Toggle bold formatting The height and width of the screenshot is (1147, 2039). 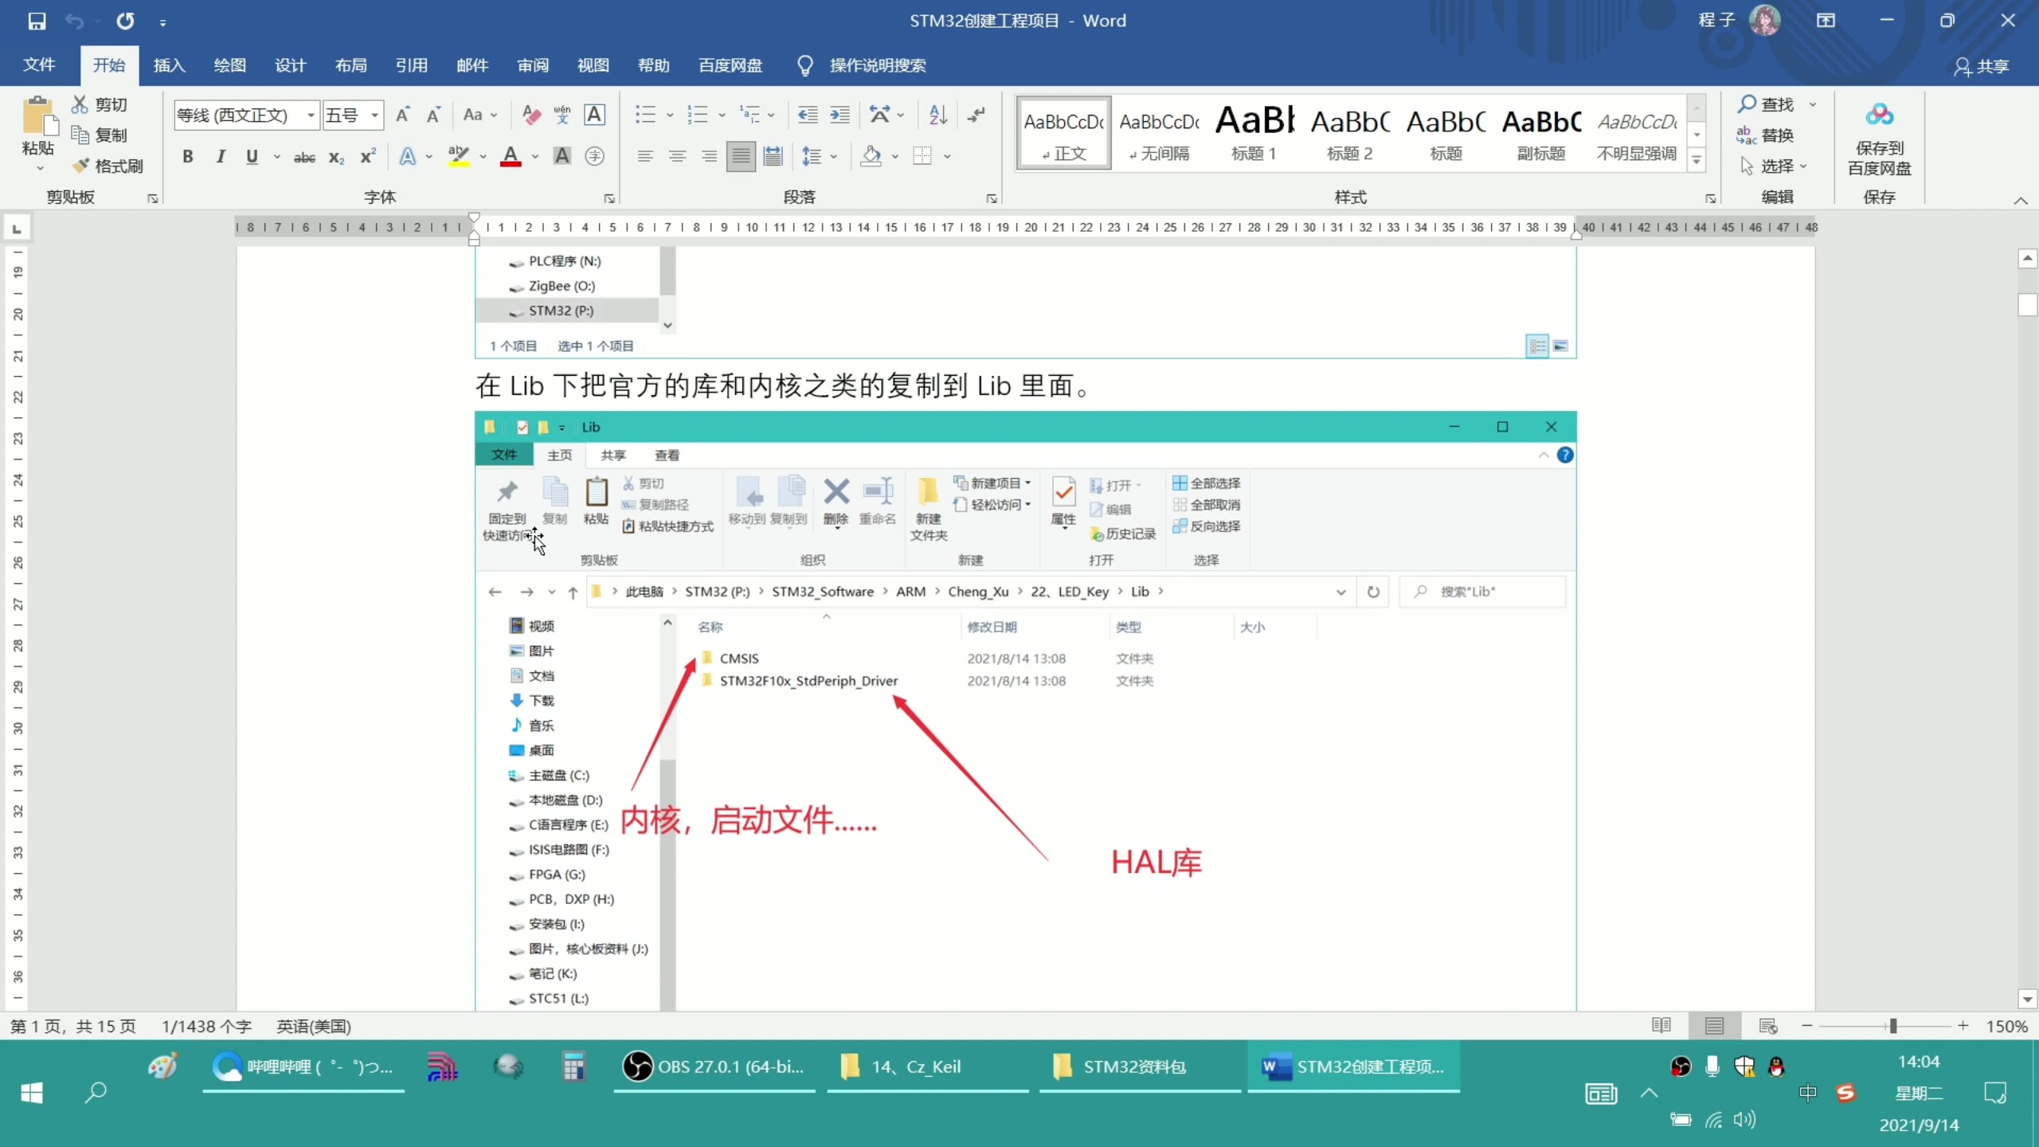tap(188, 157)
